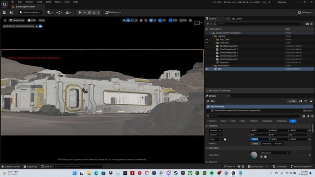Open surface snapping options

146,20
